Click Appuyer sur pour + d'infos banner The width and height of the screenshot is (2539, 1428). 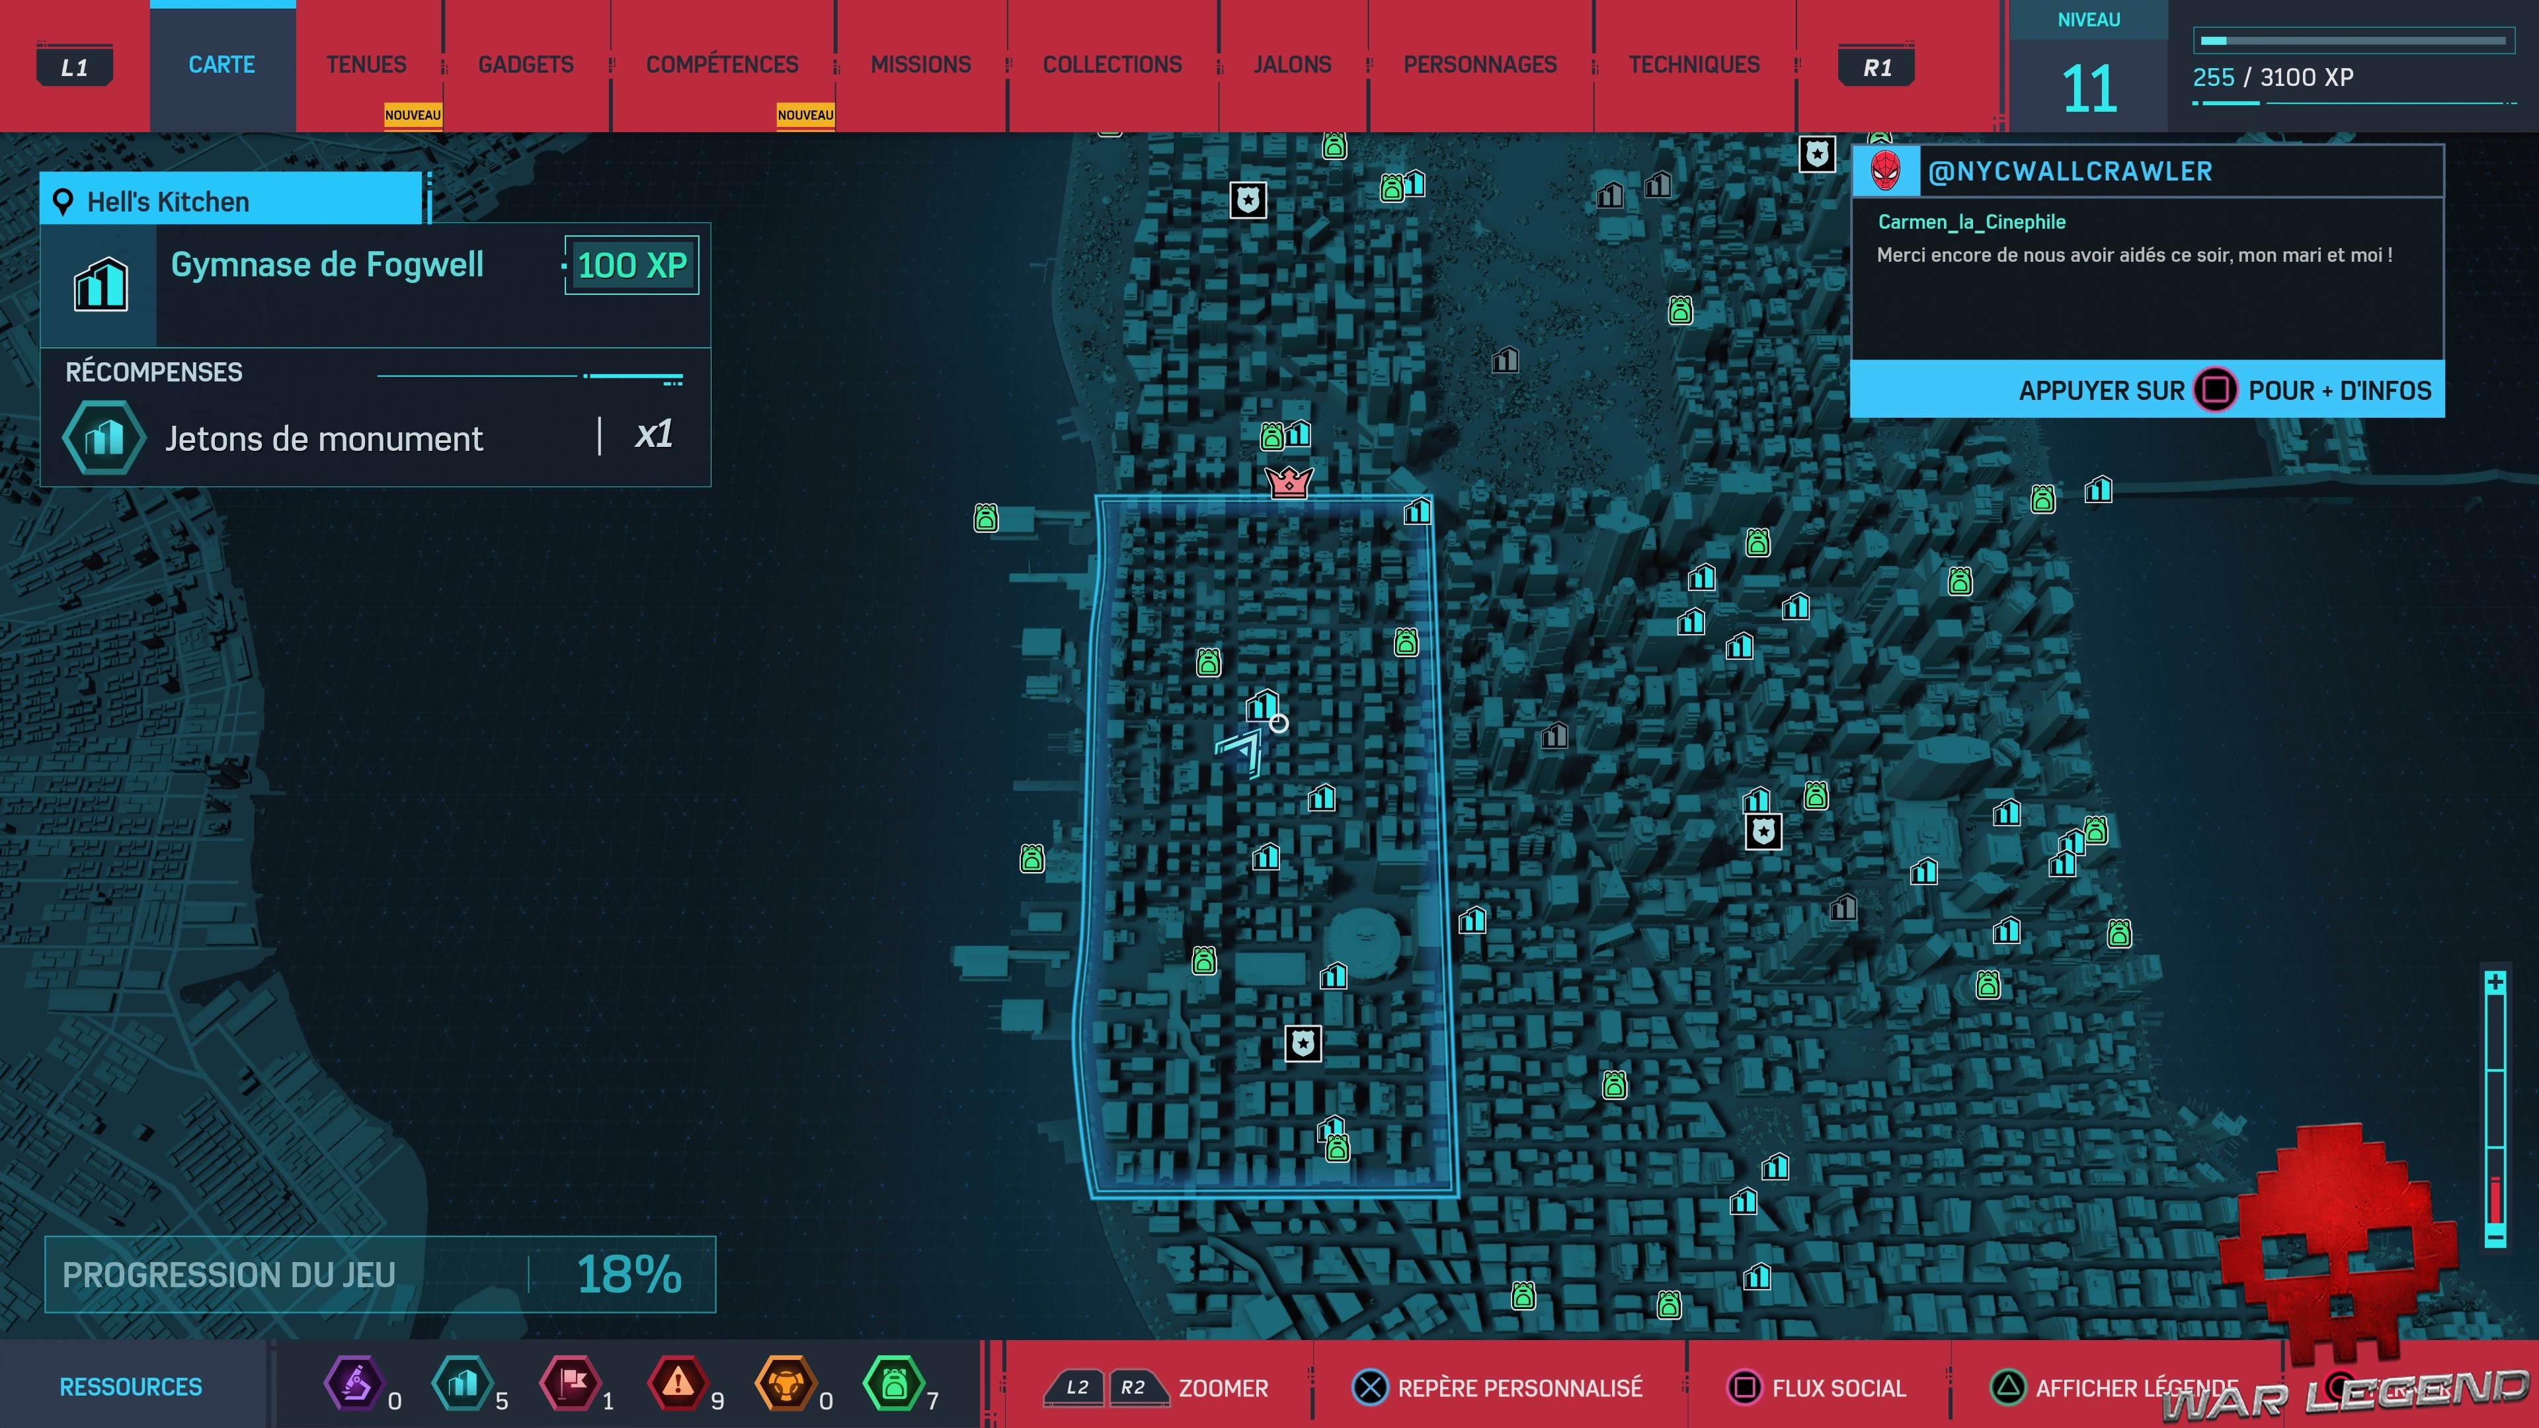coord(2147,390)
